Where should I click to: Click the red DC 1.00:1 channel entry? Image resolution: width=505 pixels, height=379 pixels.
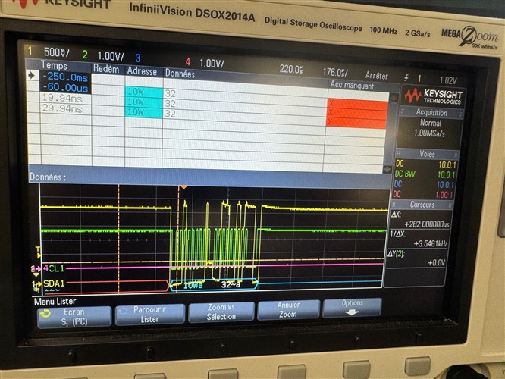pyautogui.click(x=424, y=194)
